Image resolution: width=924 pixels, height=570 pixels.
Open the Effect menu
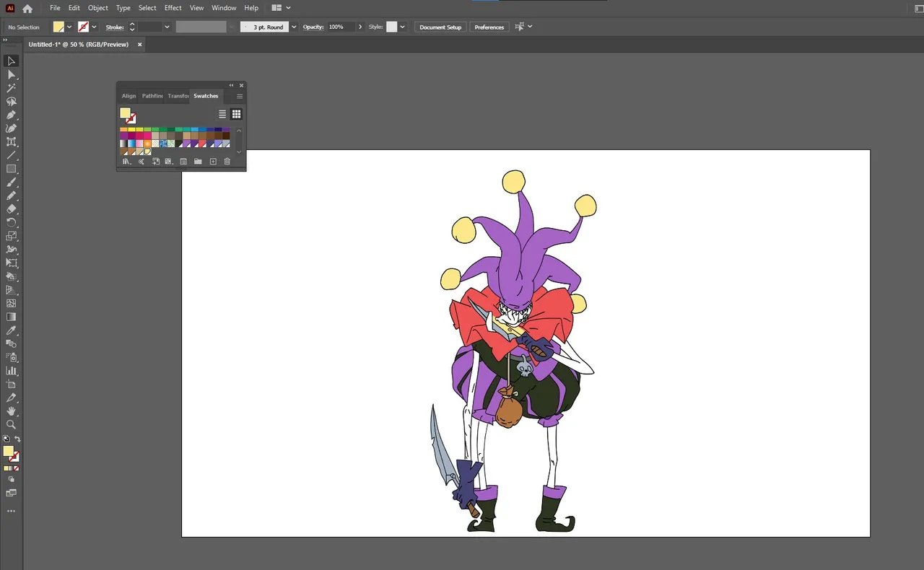(x=173, y=8)
